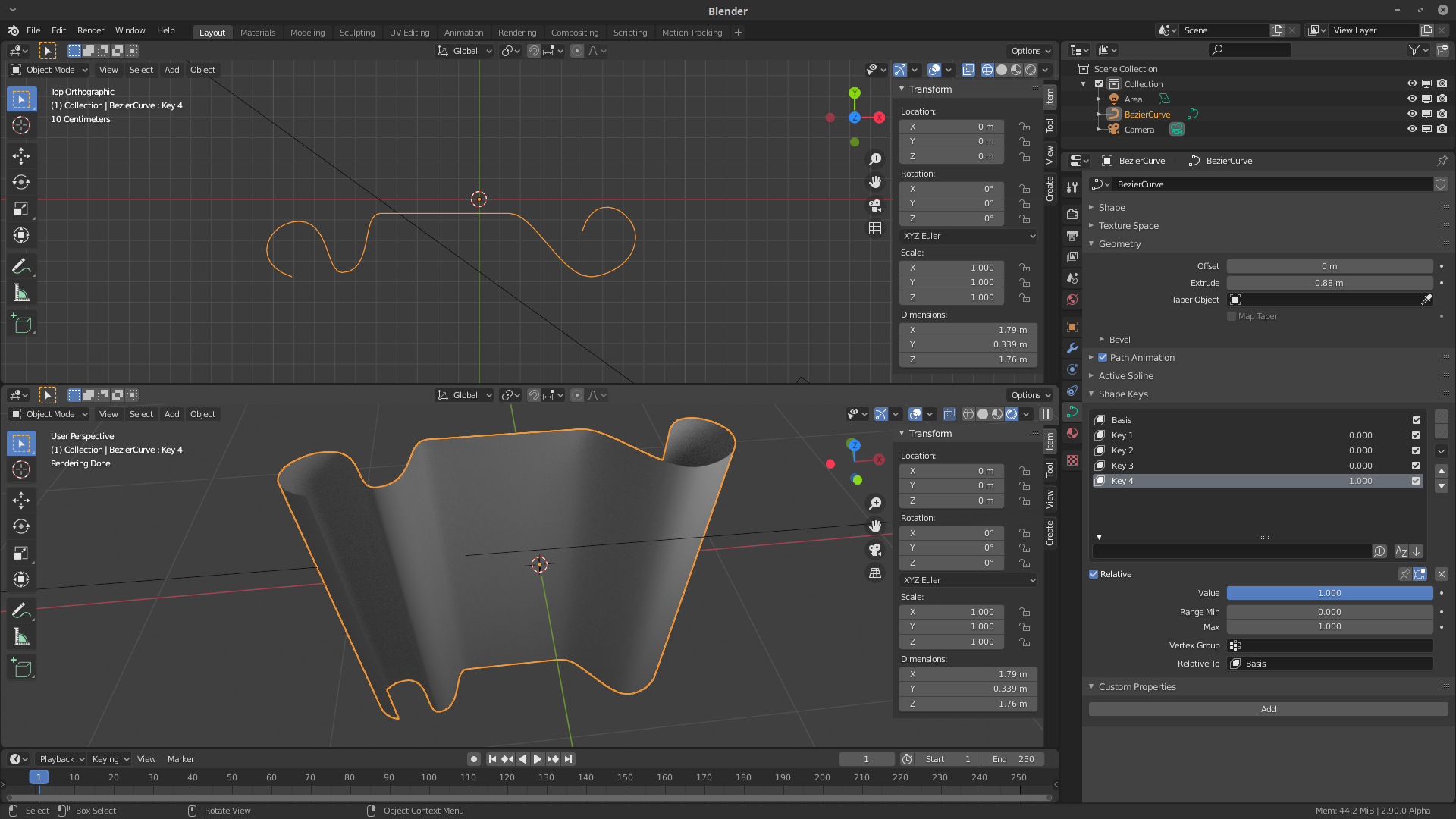Toggle the Collection exclude checkbox in outliner
The width and height of the screenshot is (1456, 819).
[x=1099, y=83]
